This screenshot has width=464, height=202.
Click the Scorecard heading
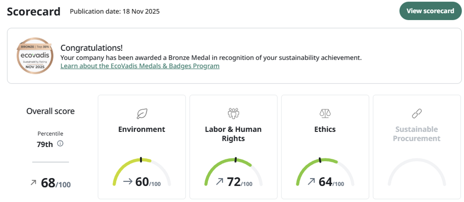coord(34,12)
